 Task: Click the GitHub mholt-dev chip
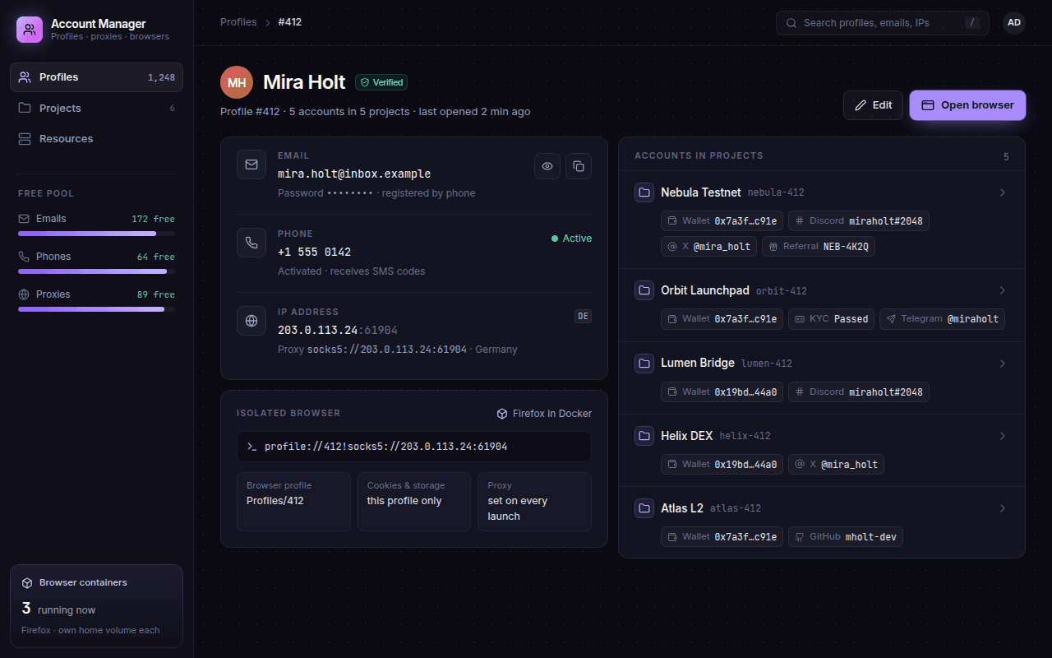[846, 537]
